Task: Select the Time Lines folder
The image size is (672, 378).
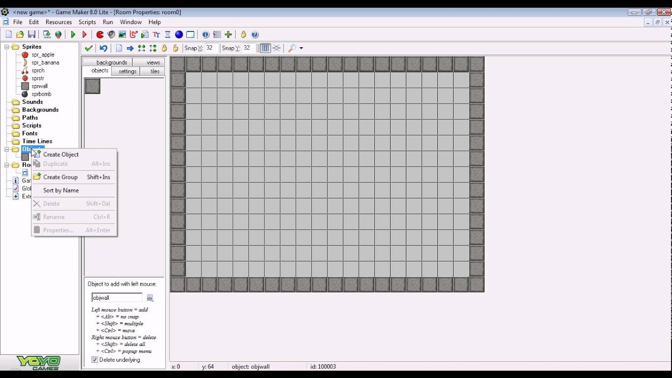Action: pyautogui.click(x=37, y=141)
